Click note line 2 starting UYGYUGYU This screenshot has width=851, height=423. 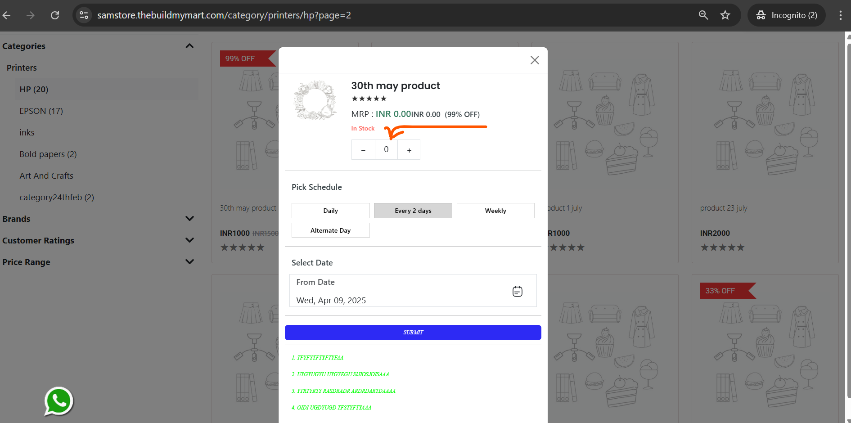340,374
